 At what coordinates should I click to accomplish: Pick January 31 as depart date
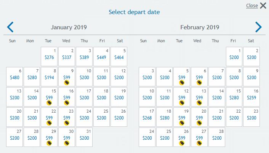84,137
